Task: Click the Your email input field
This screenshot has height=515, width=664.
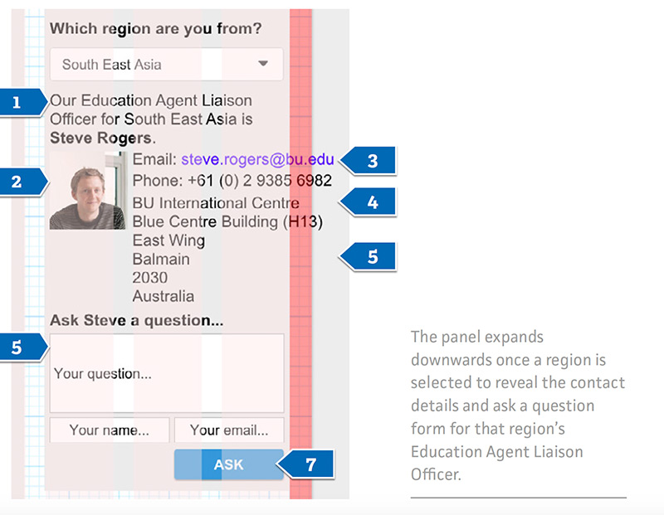Action: 231,430
